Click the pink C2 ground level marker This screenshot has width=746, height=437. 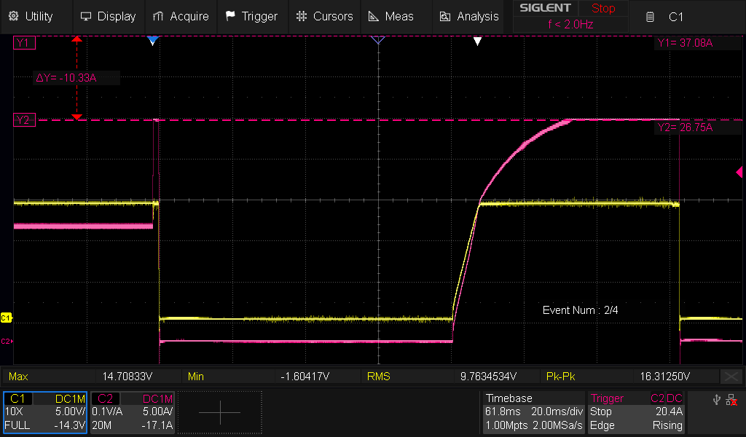[x=7, y=341]
